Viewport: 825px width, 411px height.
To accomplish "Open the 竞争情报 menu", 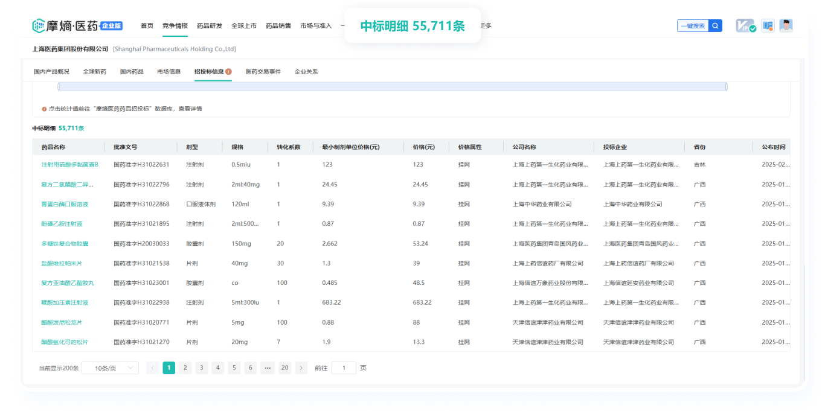I will pyautogui.click(x=175, y=26).
